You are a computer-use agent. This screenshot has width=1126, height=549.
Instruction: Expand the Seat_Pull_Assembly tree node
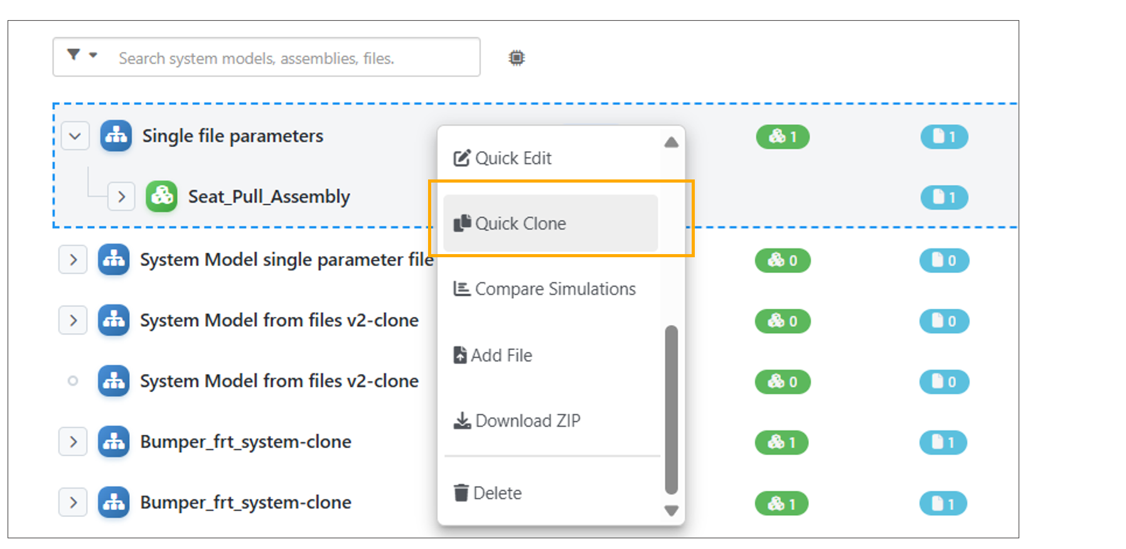coord(121,197)
